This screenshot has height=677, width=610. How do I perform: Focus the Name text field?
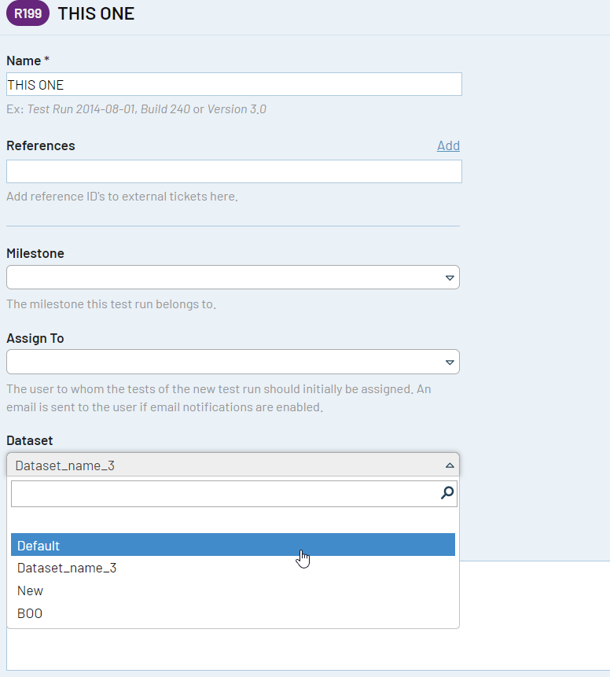pyautogui.click(x=234, y=84)
